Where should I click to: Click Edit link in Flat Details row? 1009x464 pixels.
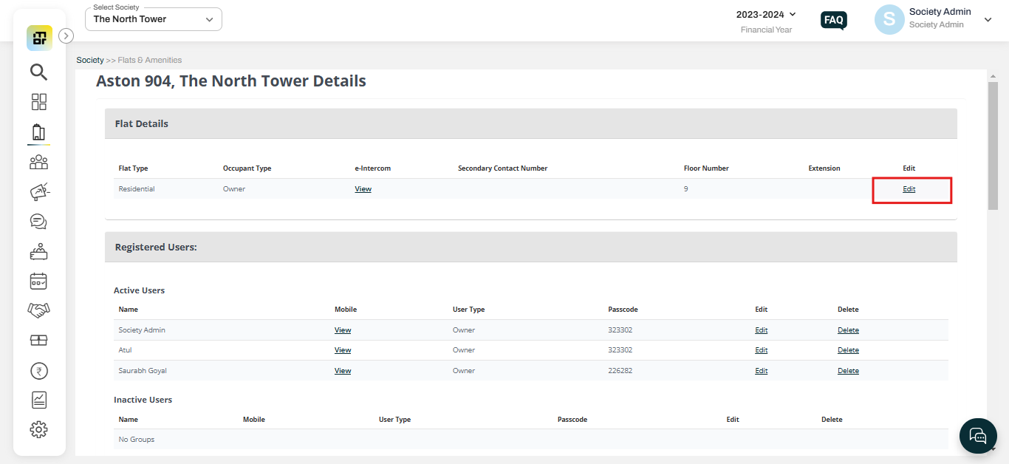909,189
